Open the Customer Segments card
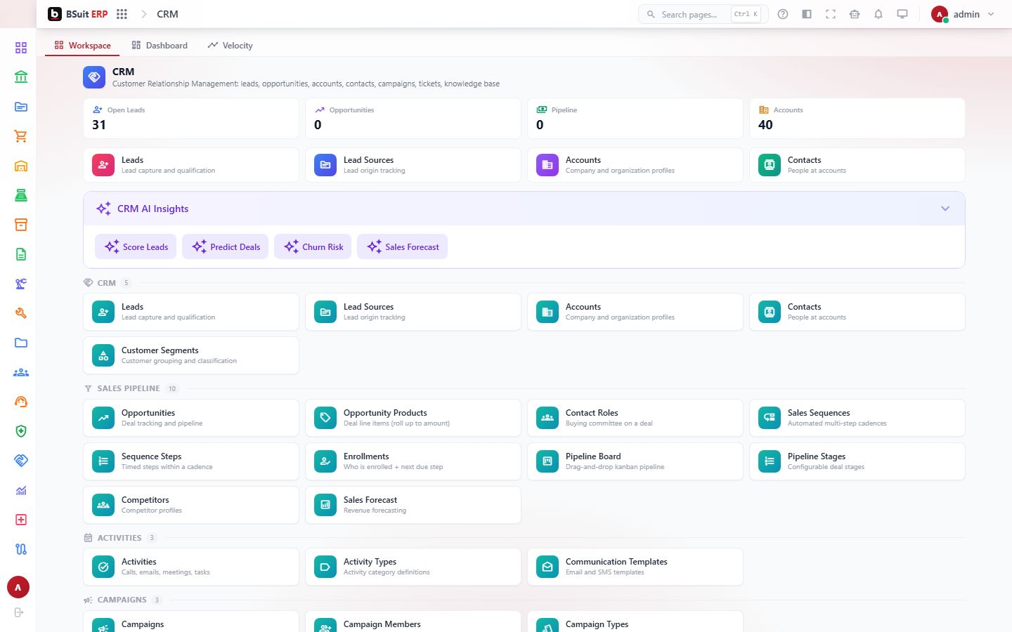1012x632 pixels. (x=191, y=355)
